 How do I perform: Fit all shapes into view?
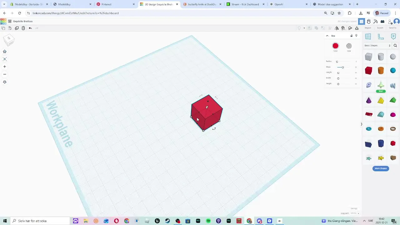click(5, 59)
